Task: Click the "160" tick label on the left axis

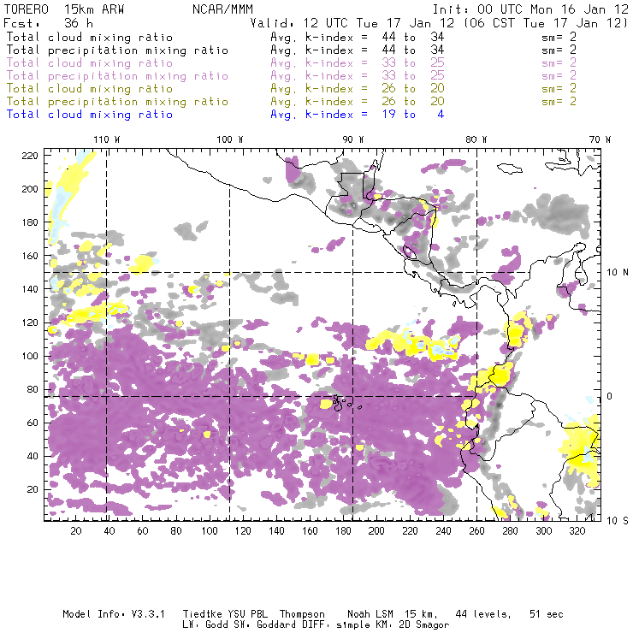Action: (x=30, y=256)
